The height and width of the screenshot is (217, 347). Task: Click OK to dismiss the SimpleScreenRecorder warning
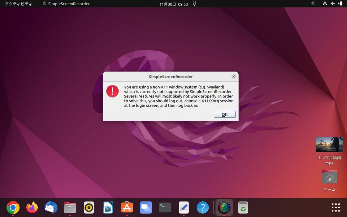click(x=224, y=114)
